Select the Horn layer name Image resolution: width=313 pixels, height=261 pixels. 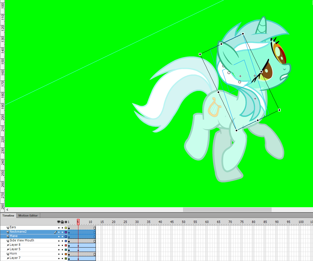[x=13, y=254]
